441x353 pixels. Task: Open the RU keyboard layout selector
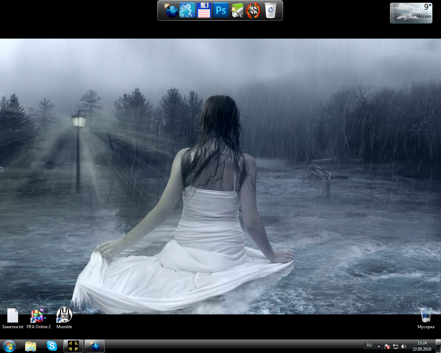pyautogui.click(x=369, y=345)
